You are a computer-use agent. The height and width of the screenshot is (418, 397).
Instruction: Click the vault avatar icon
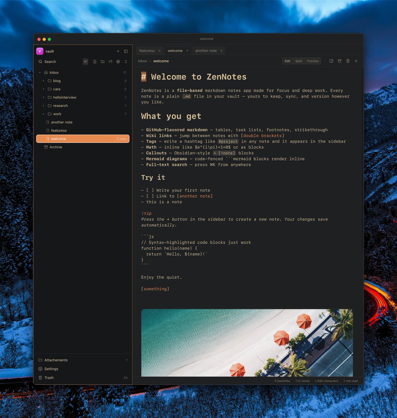40,51
